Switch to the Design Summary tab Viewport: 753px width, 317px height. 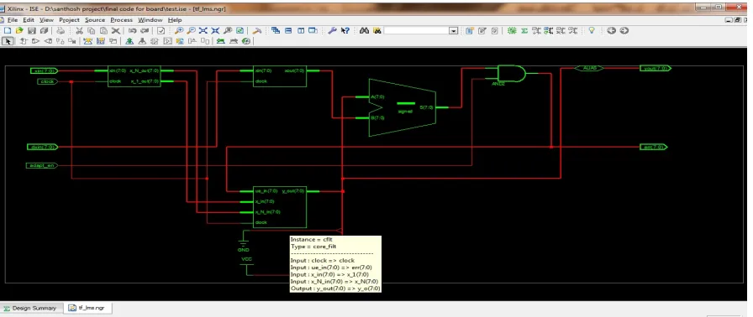[x=30, y=308]
